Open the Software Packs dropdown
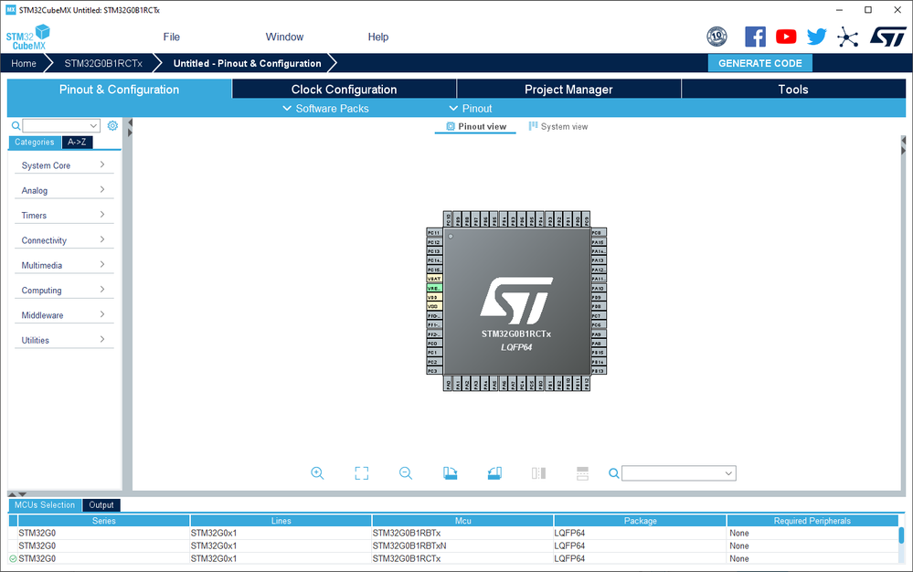 (x=325, y=108)
